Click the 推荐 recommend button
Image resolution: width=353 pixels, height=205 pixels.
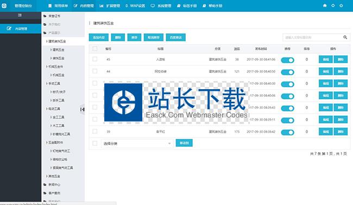(x=134, y=38)
